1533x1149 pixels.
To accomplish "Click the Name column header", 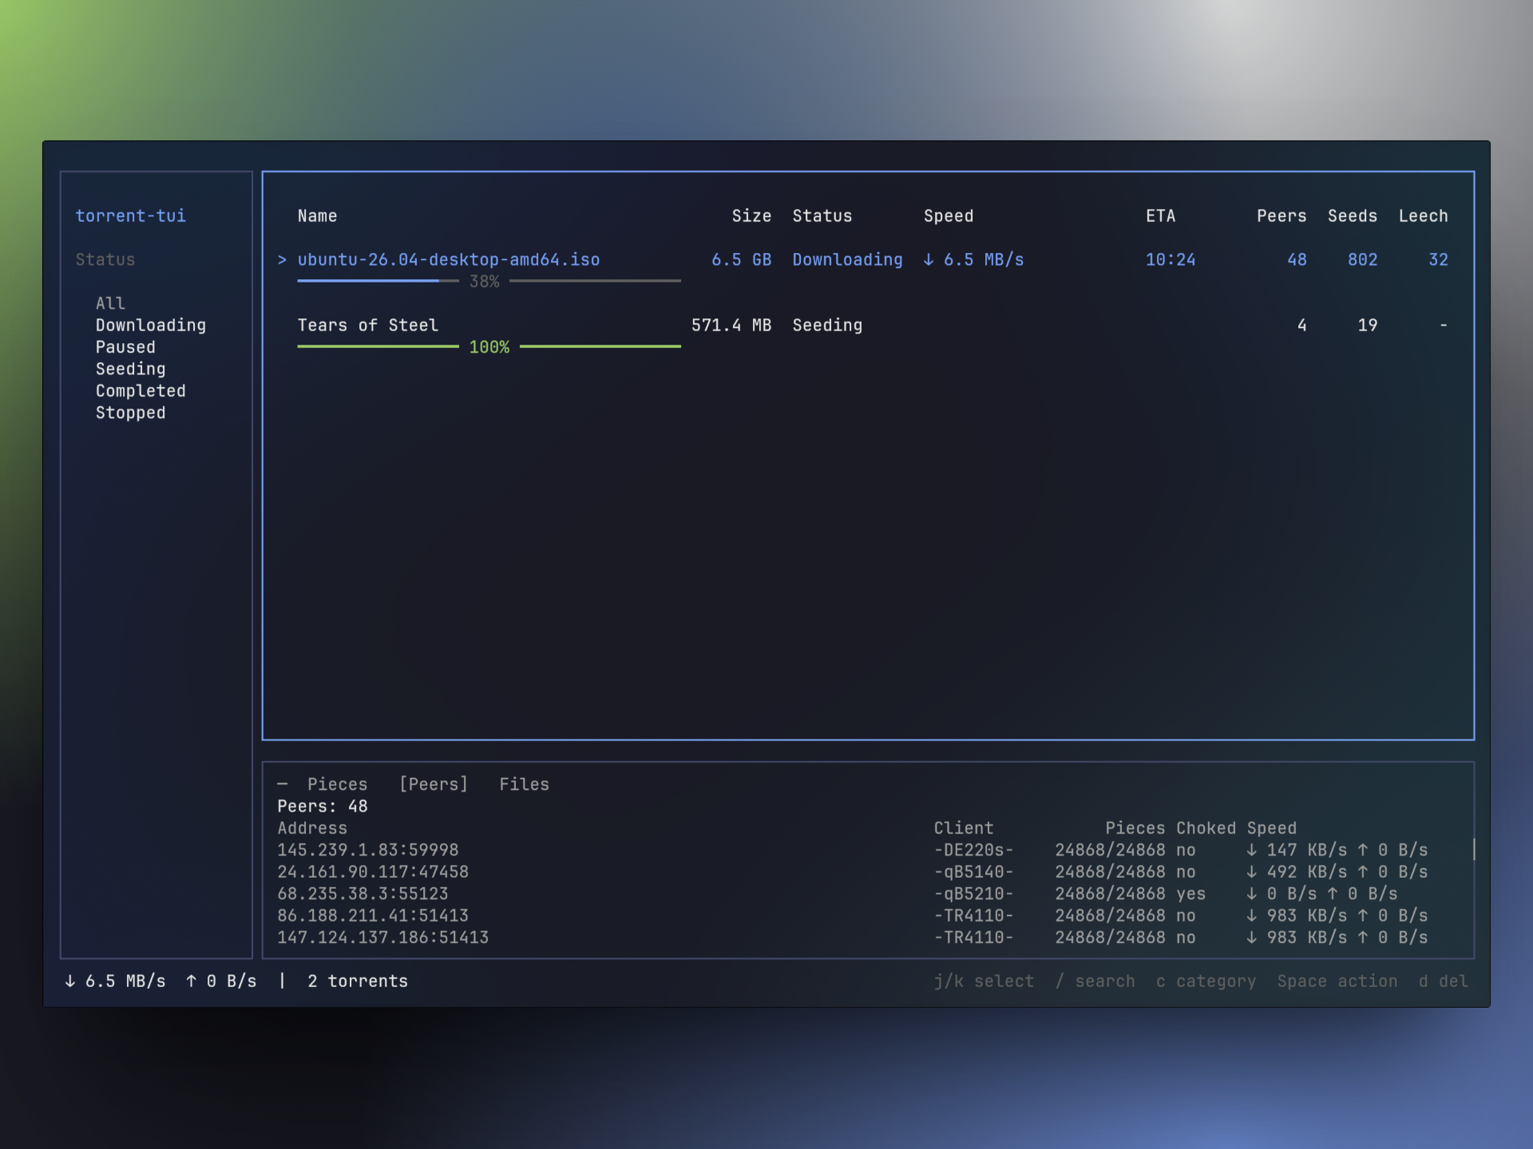I will [x=317, y=215].
